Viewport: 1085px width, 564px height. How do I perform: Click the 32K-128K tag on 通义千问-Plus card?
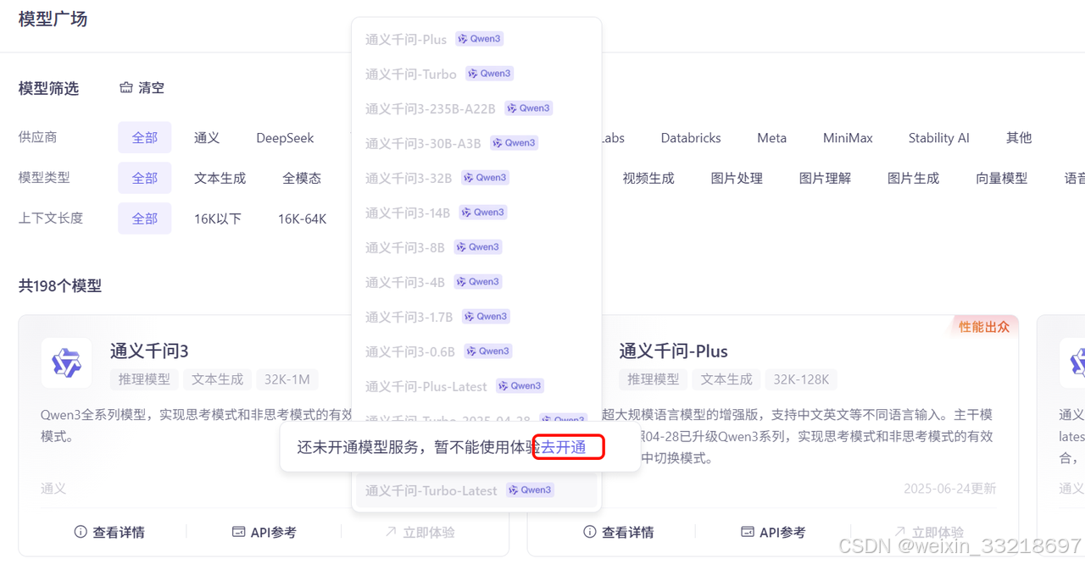pos(801,379)
